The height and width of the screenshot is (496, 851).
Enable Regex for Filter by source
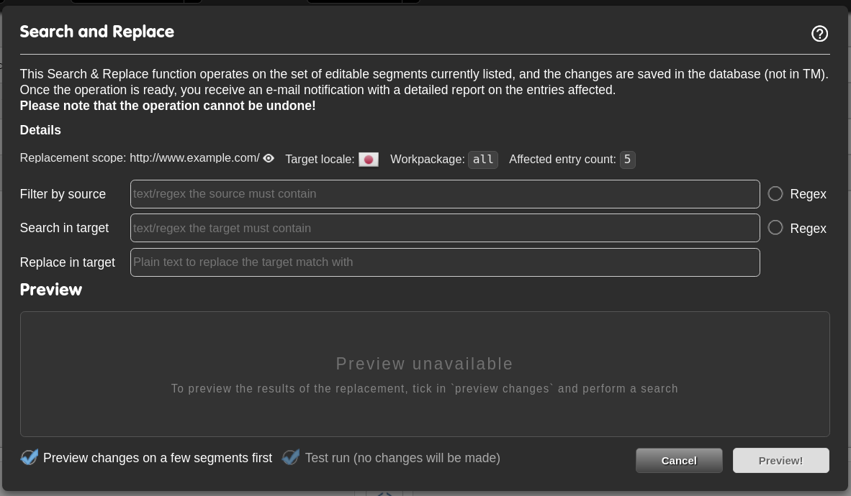coord(775,193)
